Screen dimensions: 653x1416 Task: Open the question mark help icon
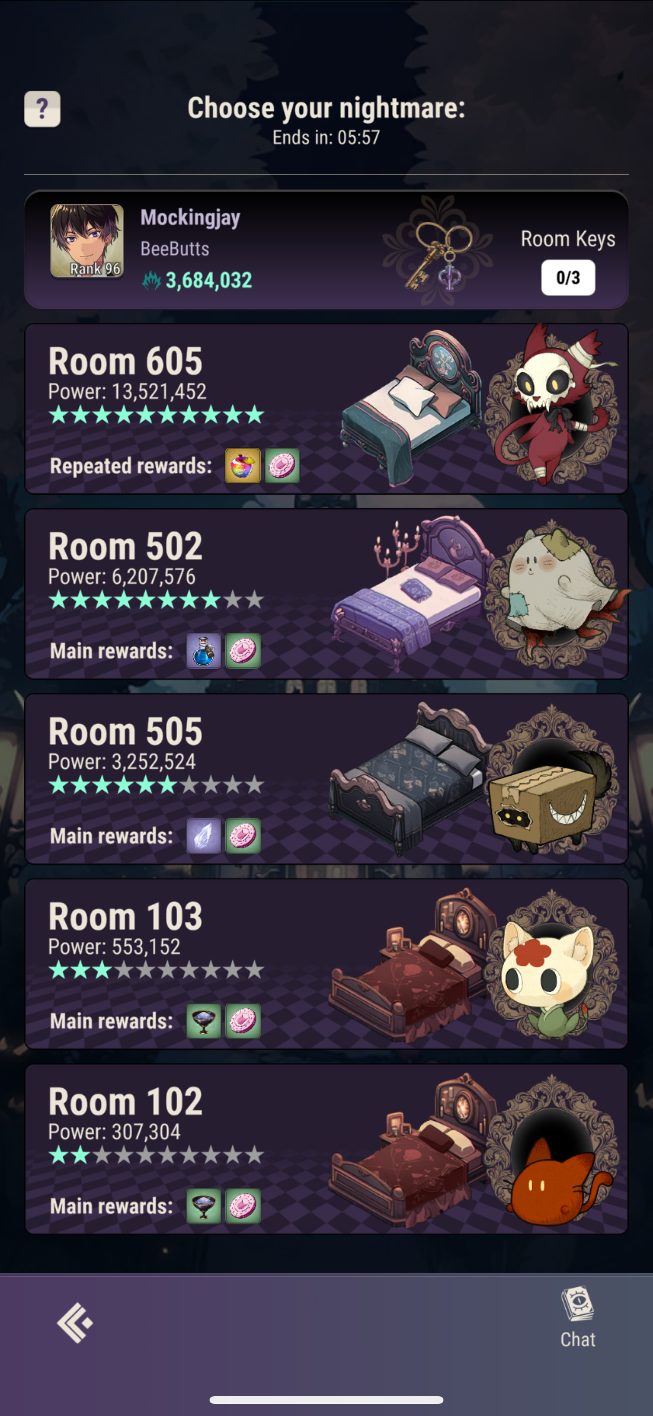tap(43, 109)
